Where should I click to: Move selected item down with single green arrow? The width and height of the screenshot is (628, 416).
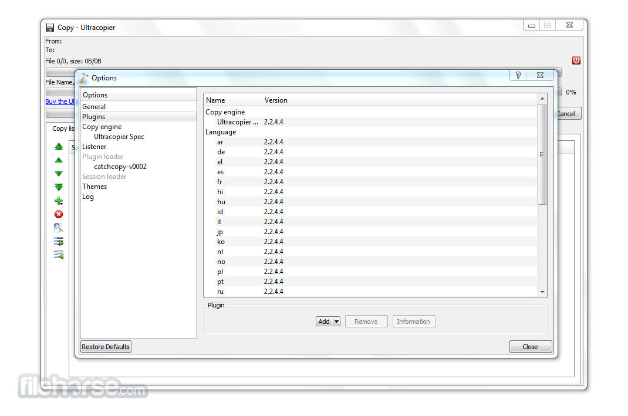pos(59,174)
